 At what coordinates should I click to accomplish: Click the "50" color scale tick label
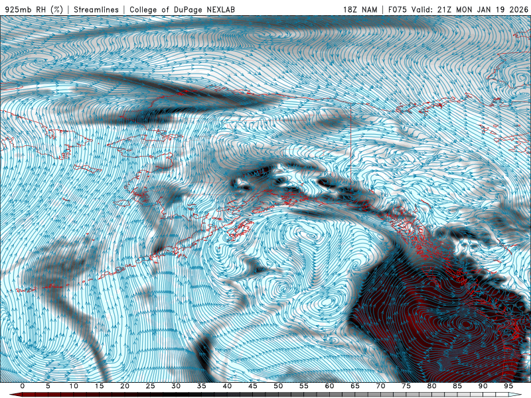278,386
